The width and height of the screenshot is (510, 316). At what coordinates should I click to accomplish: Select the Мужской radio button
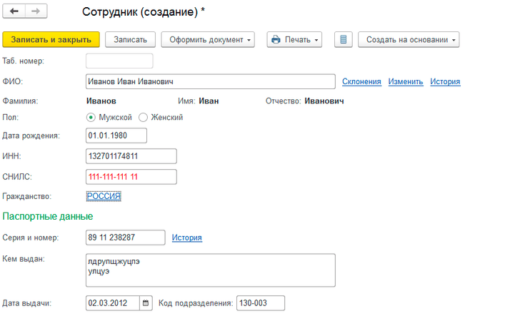click(x=91, y=117)
